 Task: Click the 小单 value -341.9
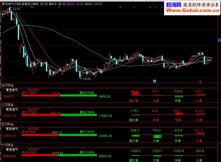coord(199,151)
